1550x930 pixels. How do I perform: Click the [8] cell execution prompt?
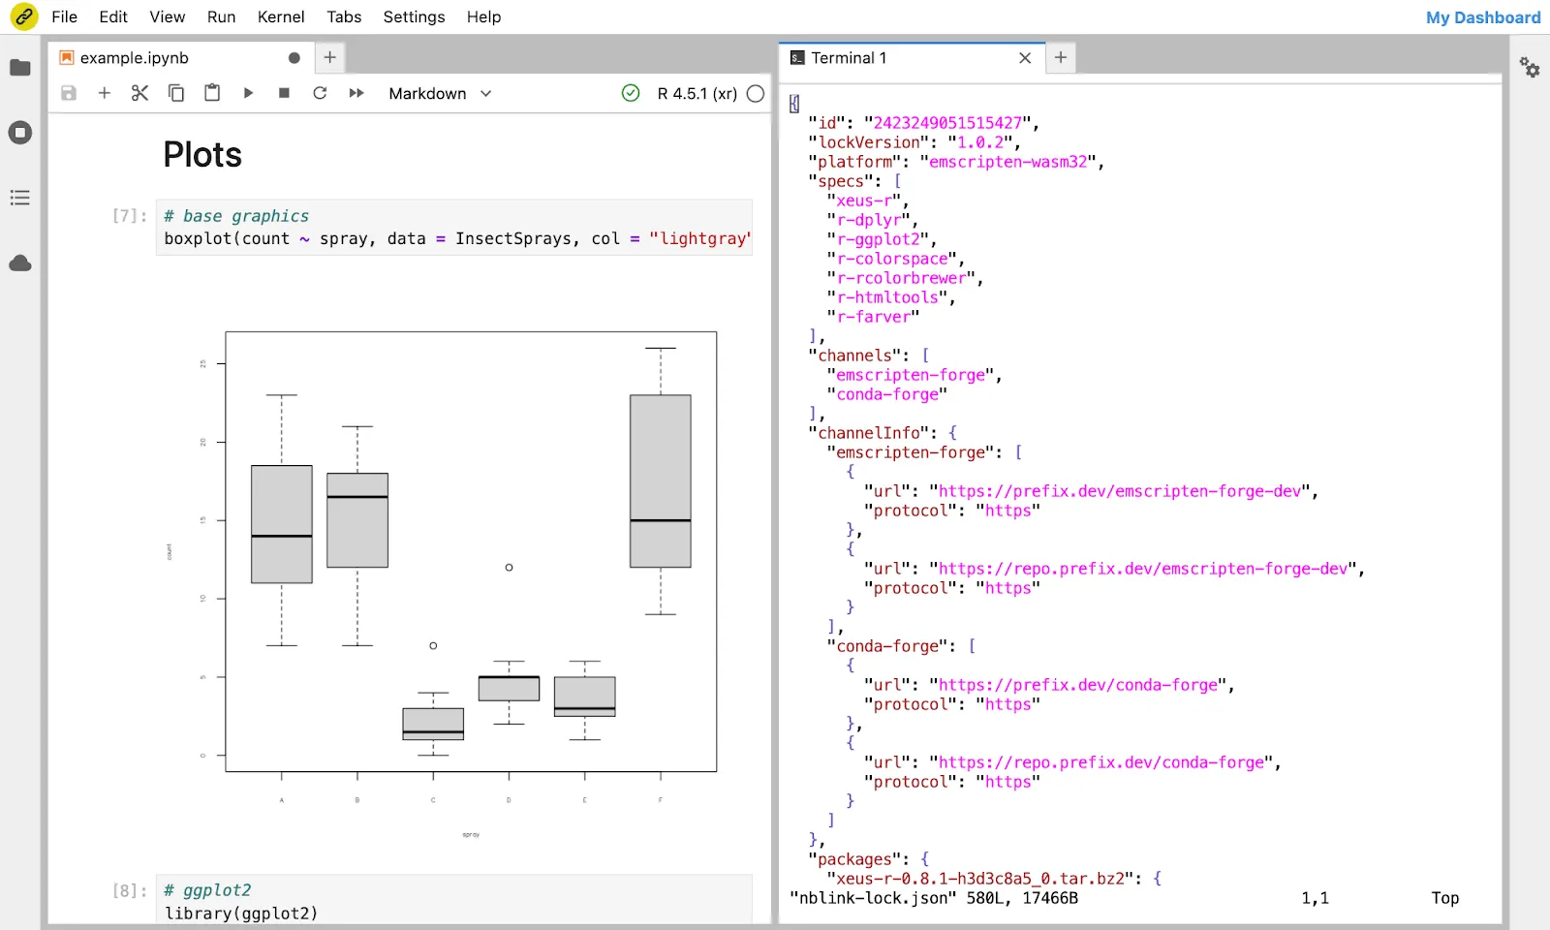coord(130,890)
